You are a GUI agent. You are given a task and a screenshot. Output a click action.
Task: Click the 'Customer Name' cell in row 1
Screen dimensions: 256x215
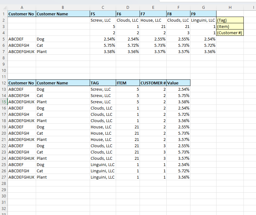63,14
